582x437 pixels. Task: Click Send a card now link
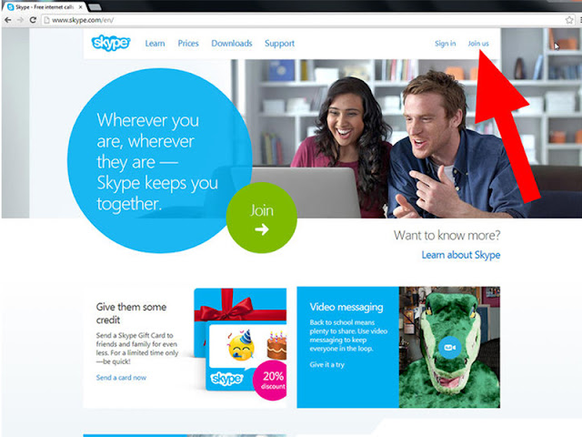(121, 378)
